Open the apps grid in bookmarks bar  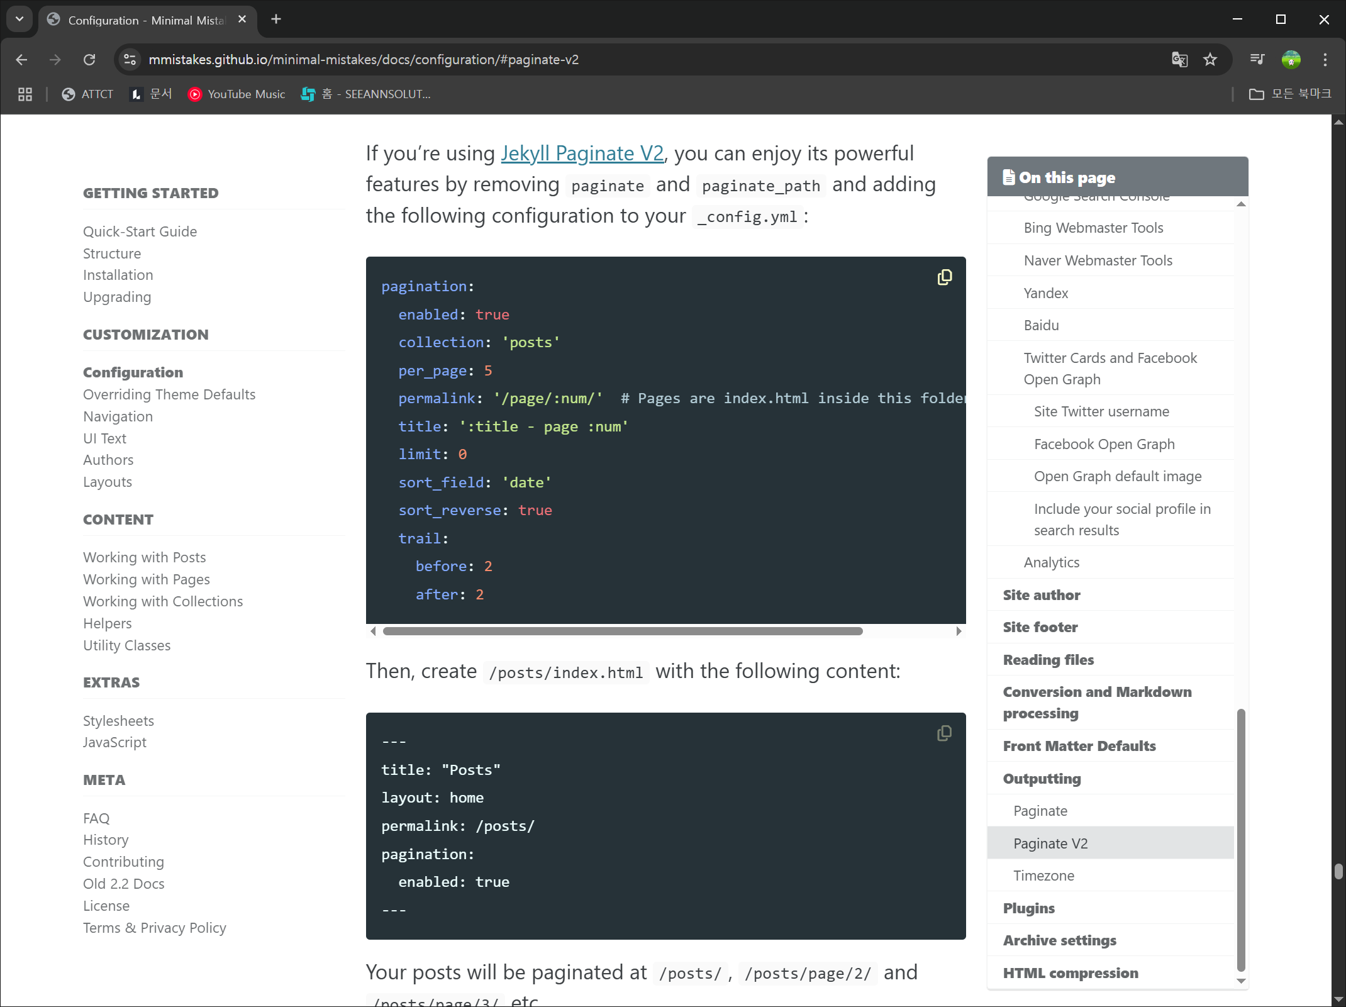25,94
